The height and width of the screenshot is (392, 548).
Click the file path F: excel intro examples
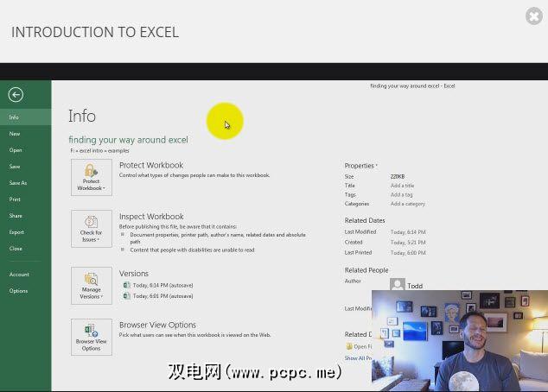99,151
